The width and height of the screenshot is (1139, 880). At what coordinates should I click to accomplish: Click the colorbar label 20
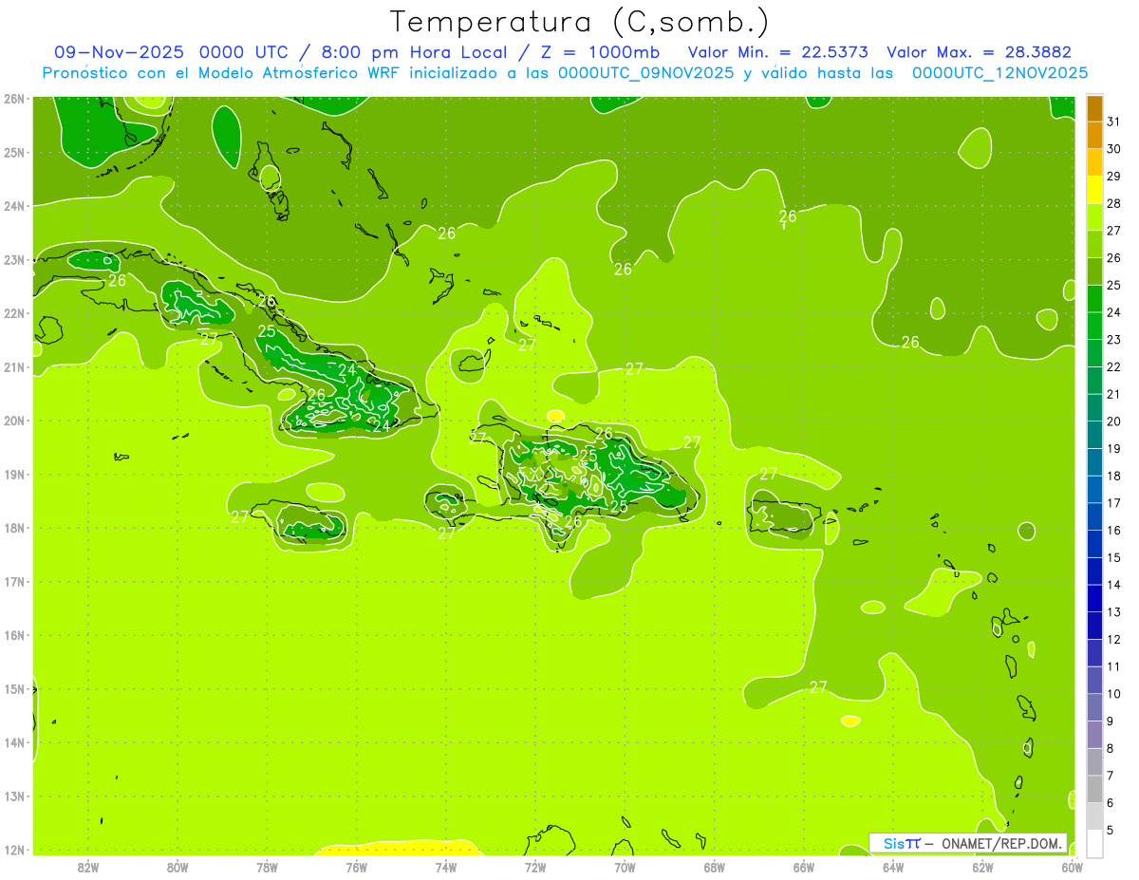[1113, 421]
